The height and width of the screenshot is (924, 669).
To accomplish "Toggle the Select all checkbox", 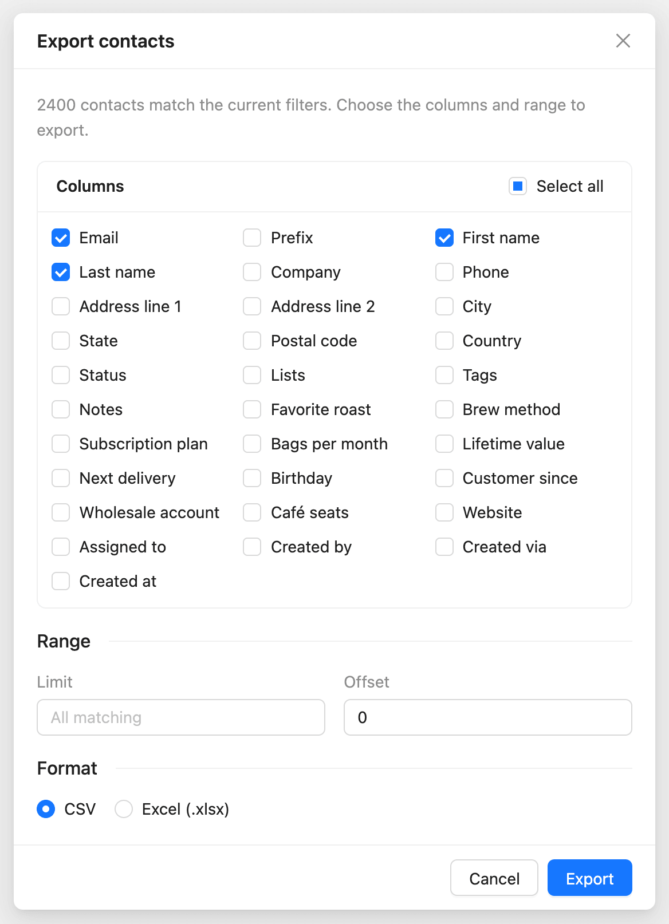I will click(x=518, y=186).
